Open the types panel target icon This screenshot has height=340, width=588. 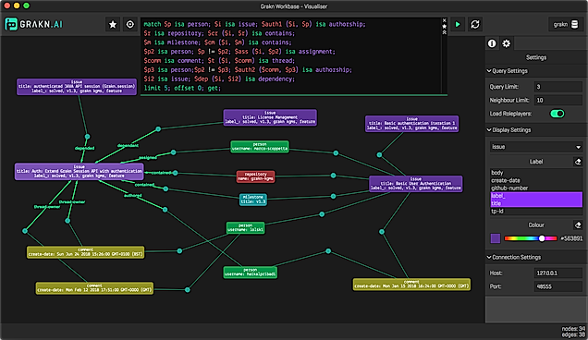pos(129,24)
